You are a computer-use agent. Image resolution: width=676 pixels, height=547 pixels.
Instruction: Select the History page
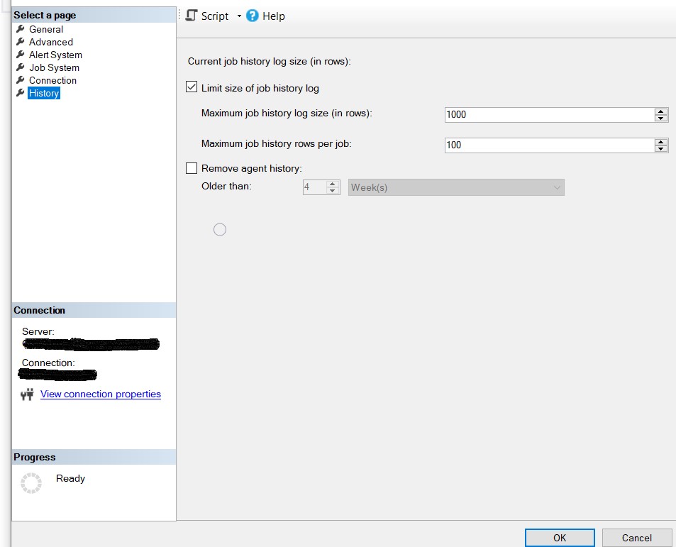coord(44,93)
